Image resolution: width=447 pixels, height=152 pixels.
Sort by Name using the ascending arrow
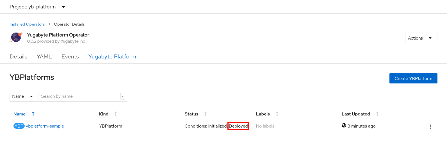pos(33,114)
